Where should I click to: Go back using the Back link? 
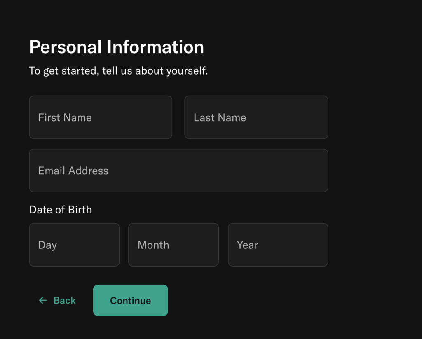pyautogui.click(x=57, y=300)
